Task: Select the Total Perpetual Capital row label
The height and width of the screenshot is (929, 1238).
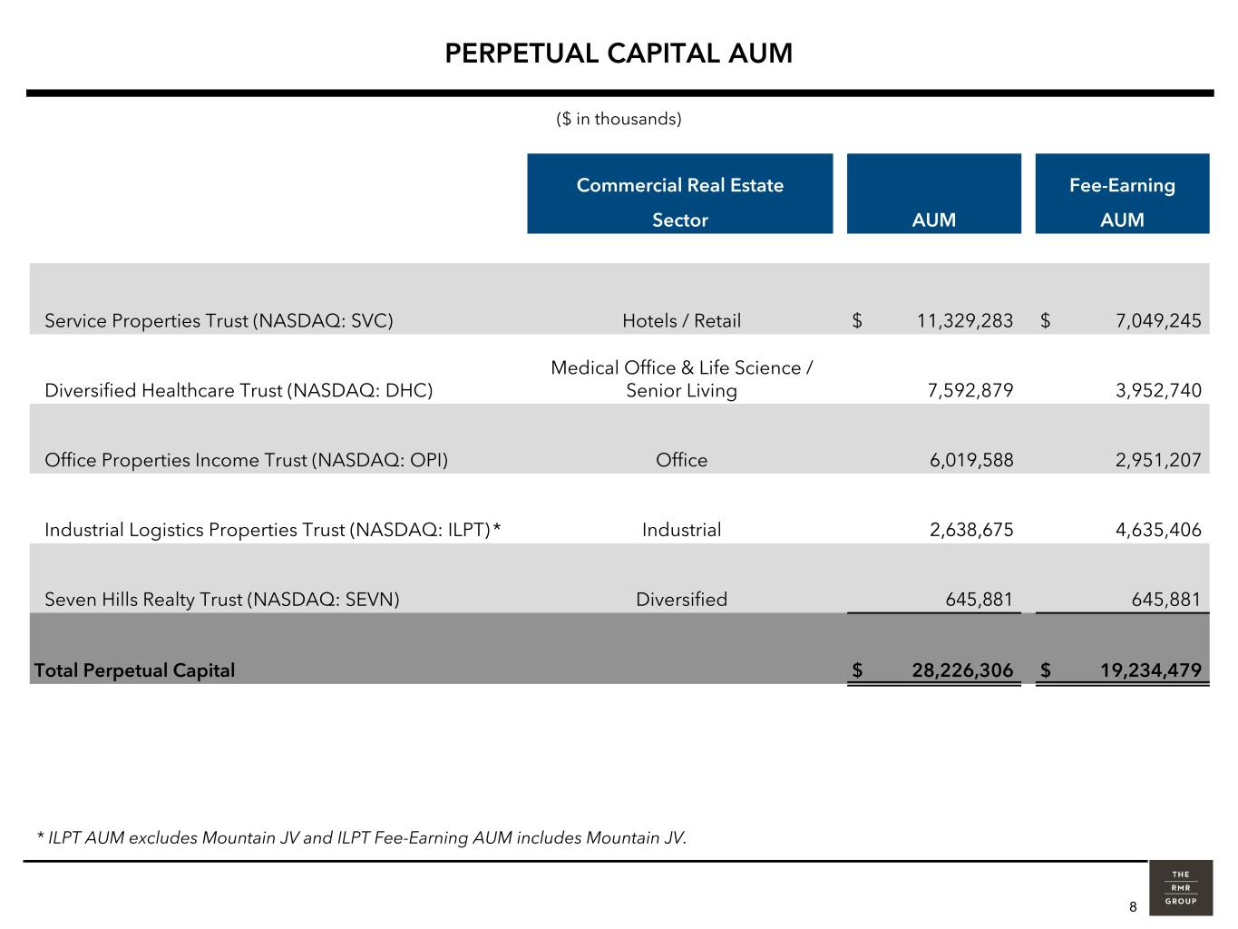Action: point(134,670)
